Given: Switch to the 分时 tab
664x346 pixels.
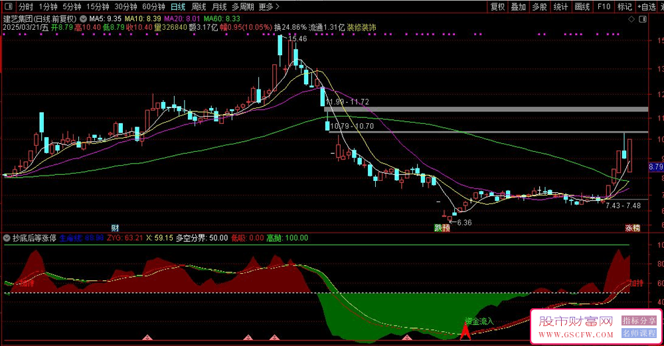Looking at the screenshot, I should 27,7.
